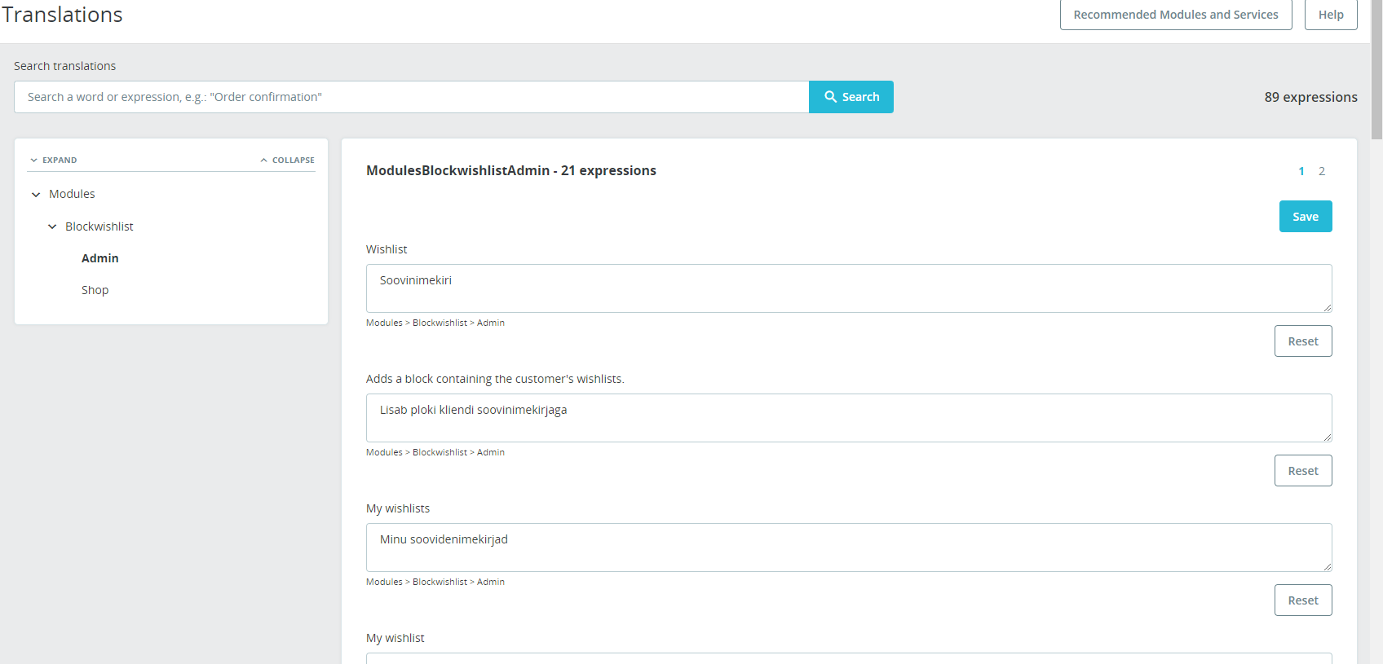Screen dimensions: 1383x664
Task: Open the Help panel
Action: [1331, 15]
